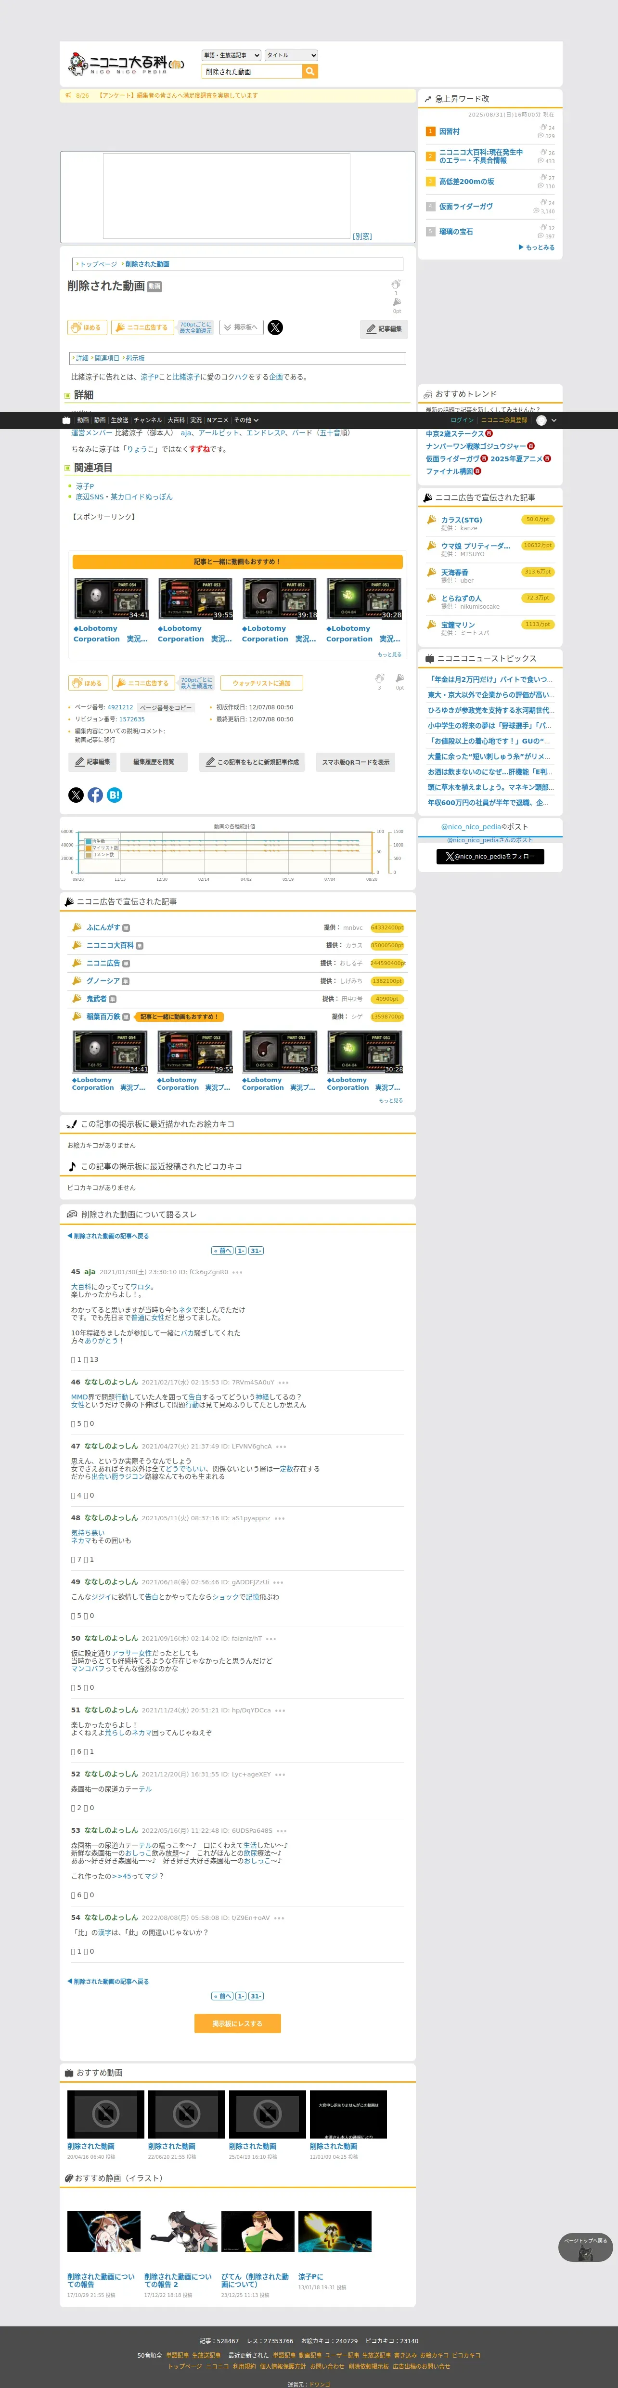Jump down with the 掲示板へ button
The height and width of the screenshot is (2388, 618).
[x=241, y=327]
